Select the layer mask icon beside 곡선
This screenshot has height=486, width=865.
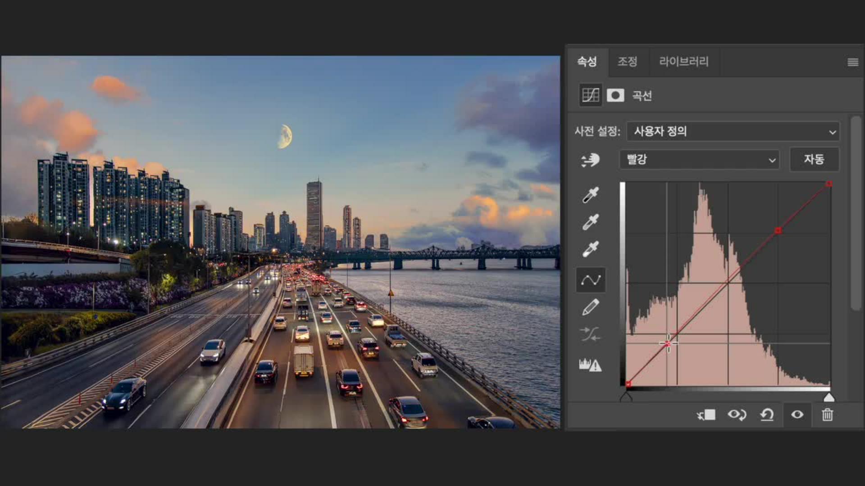pos(615,95)
